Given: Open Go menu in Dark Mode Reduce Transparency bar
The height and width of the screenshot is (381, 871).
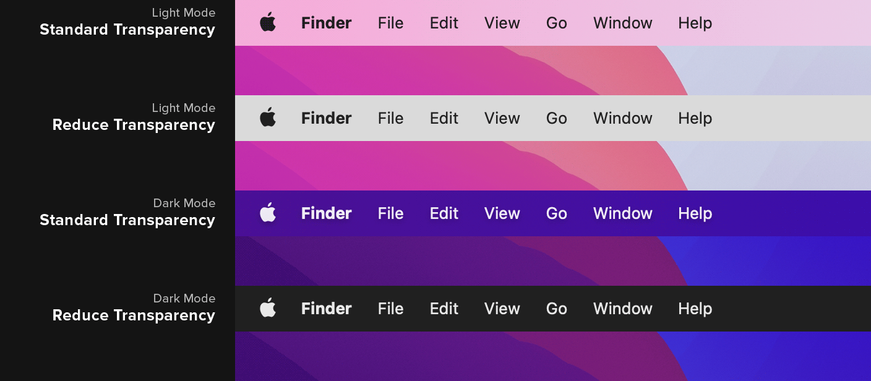Looking at the screenshot, I should [x=557, y=309].
